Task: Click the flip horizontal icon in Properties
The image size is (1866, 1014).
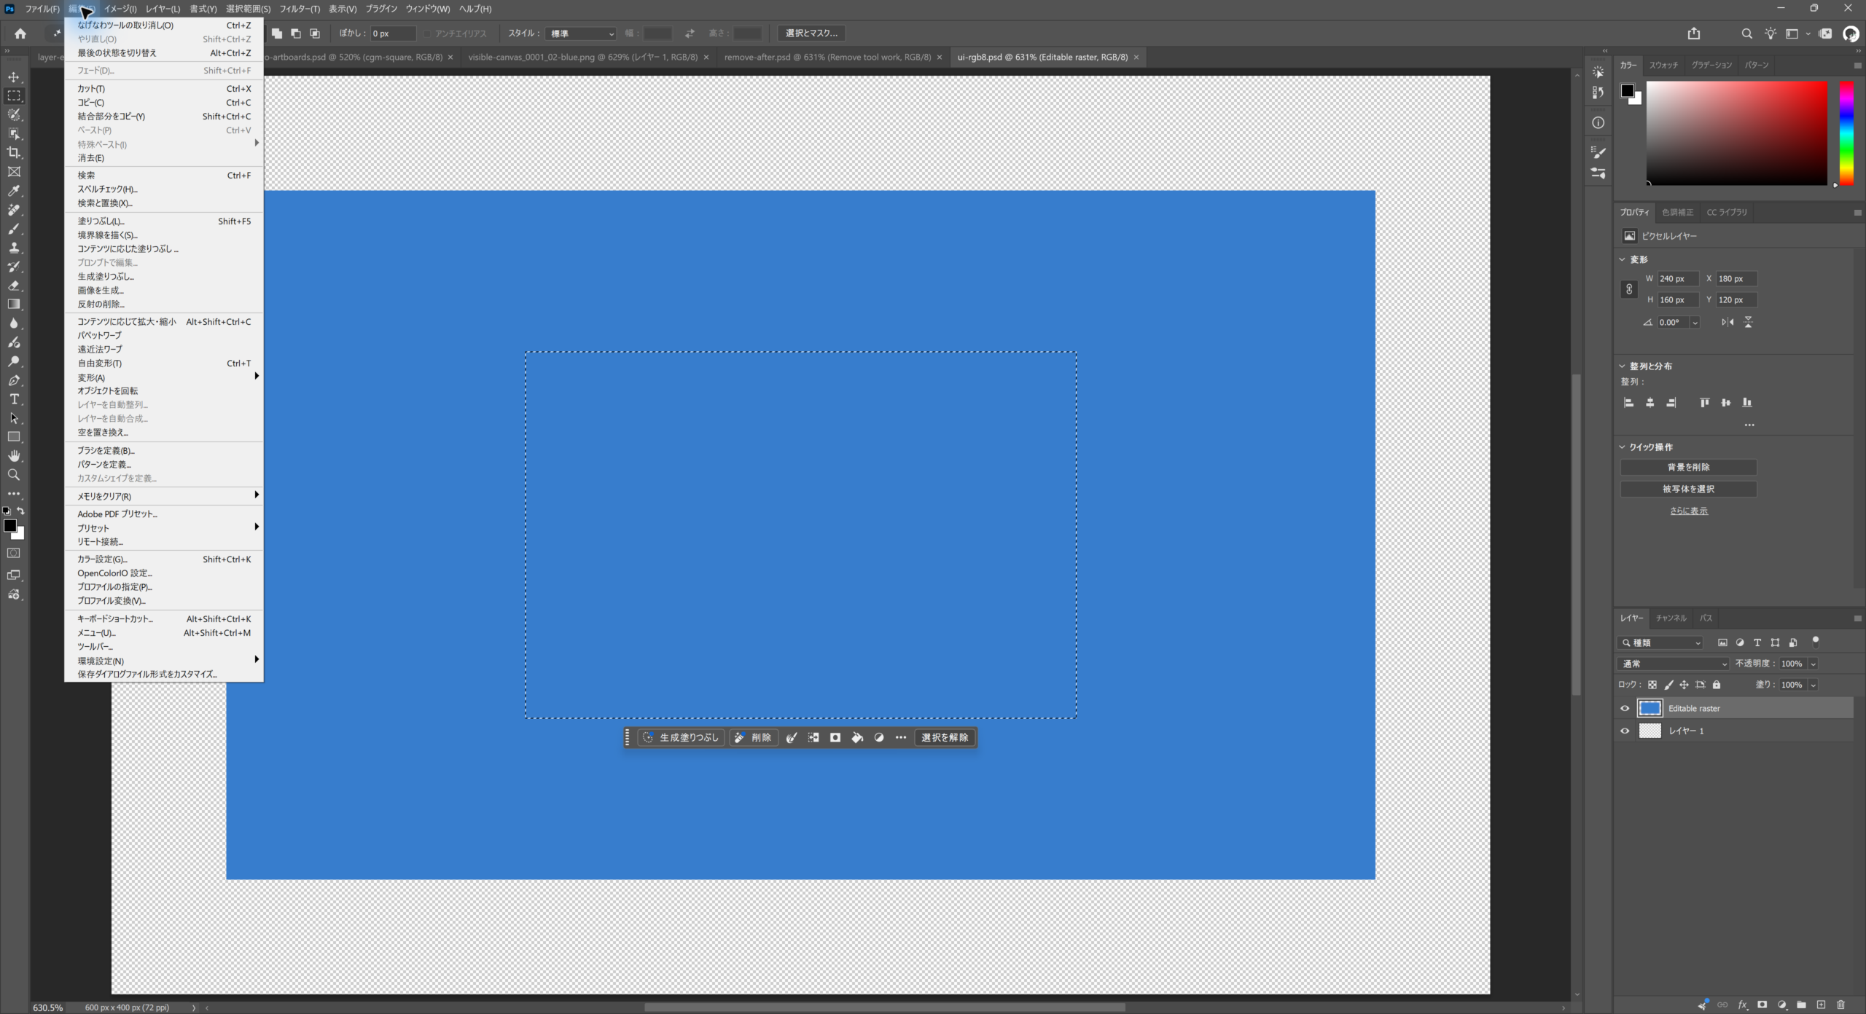Action: 1728,322
